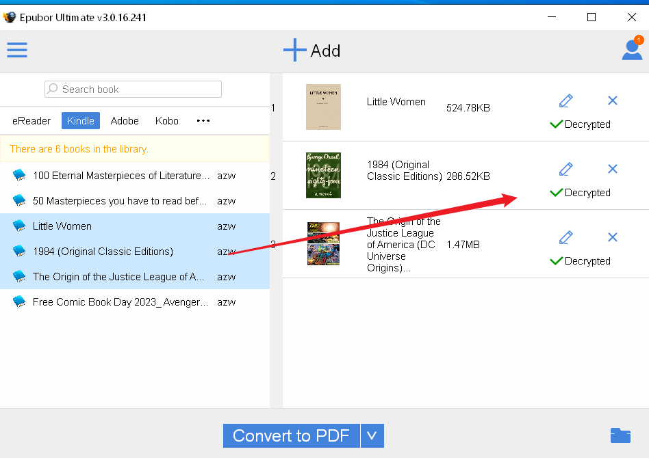Maximize the Epubor Ultimate window
The image size is (649, 458).
591,17
